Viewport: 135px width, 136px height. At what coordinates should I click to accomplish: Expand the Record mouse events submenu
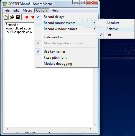(x=66, y=23)
